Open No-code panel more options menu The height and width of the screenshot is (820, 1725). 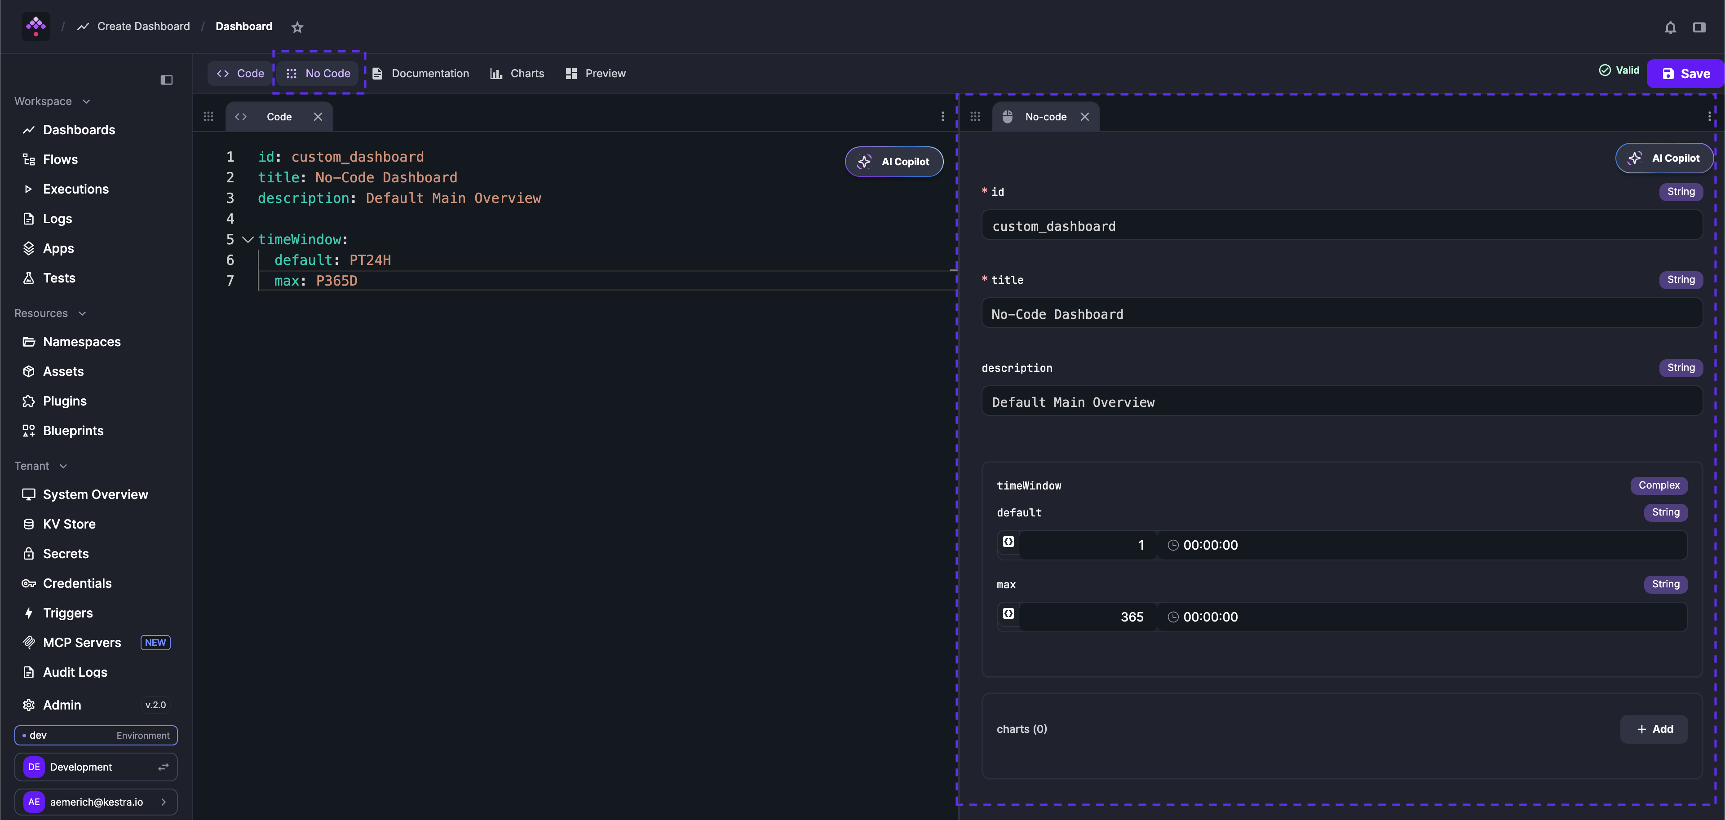point(1710,116)
